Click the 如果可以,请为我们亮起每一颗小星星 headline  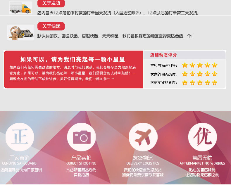point(73,59)
